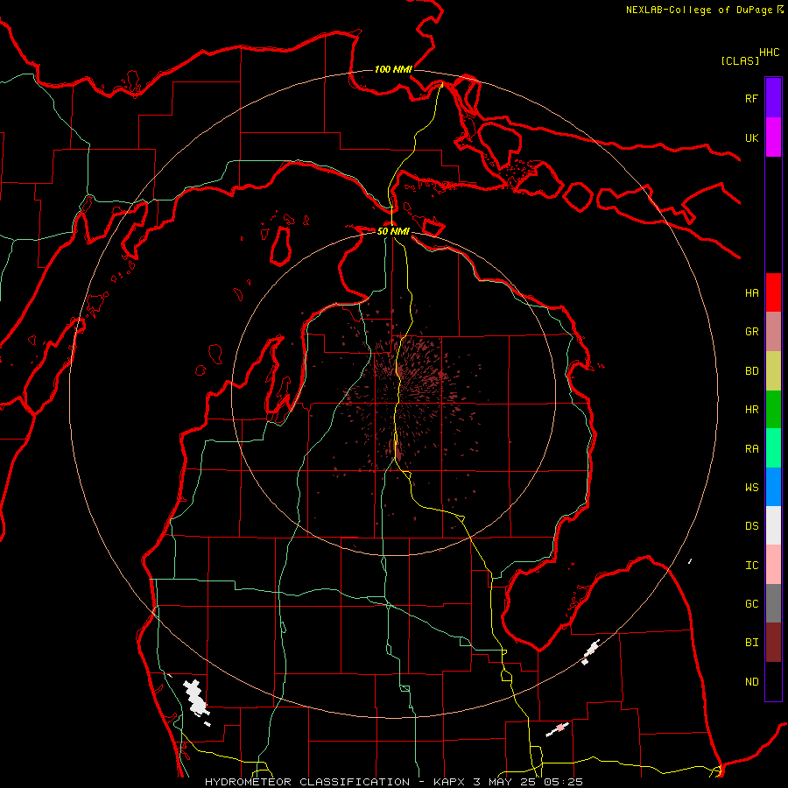Select the BD legend label
The height and width of the screenshot is (788, 788).
click(x=751, y=371)
